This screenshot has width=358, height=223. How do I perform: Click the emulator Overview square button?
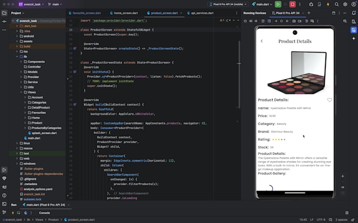(x=287, y=21)
